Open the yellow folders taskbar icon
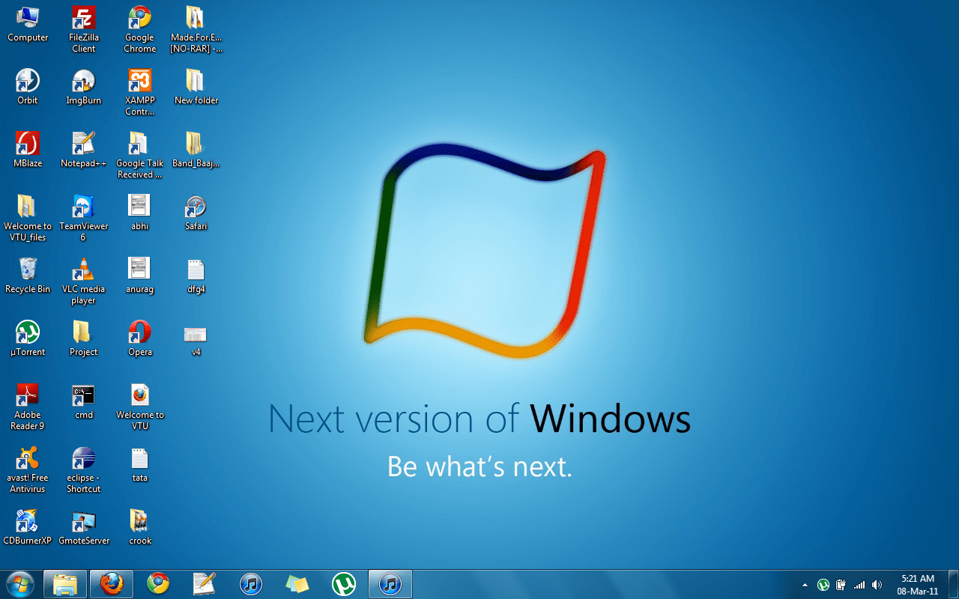Viewport: 959px width, 599px height. pos(297,583)
